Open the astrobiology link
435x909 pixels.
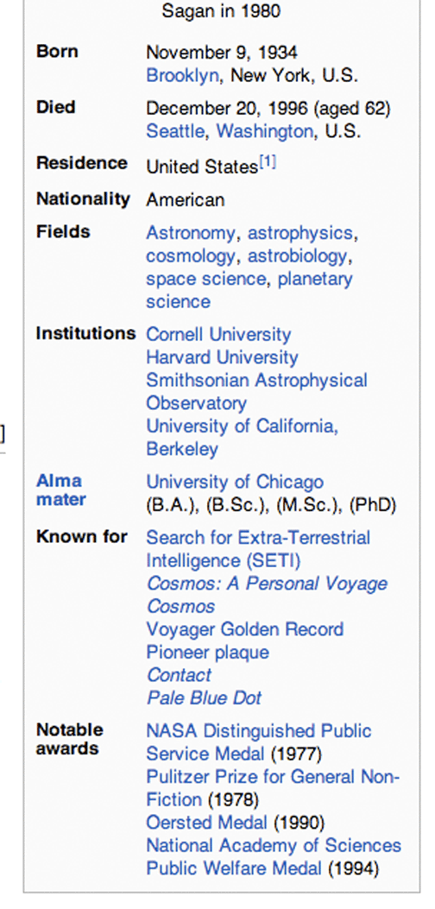point(298,256)
